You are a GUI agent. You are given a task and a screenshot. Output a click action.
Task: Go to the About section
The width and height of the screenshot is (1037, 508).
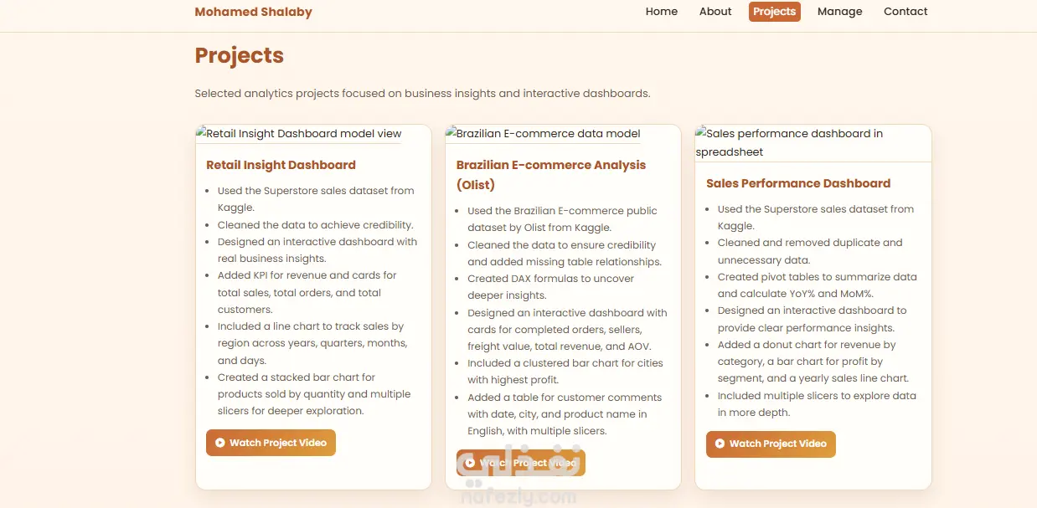(715, 12)
